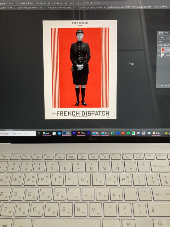Image resolution: width=170 pixels, height=227 pixels.
Task: Switch to the 채널 panel tab
Action: 167,33
